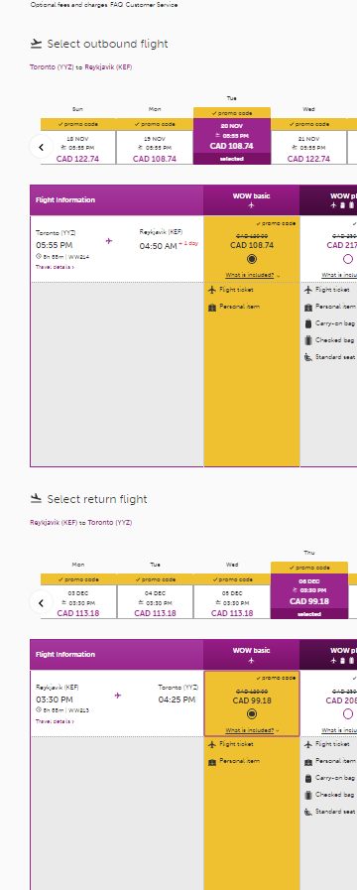Image resolution: width=357 pixels, height=890 pixels.
Task: Select return WOW basic CAD 99.18 radio
Action: (252, 713)
